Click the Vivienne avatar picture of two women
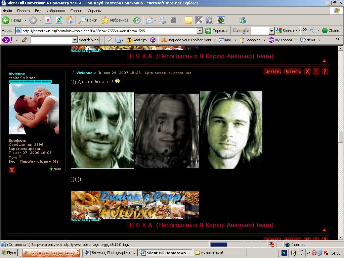This screenshot has height=258, width=344. [x=34, y=109]
